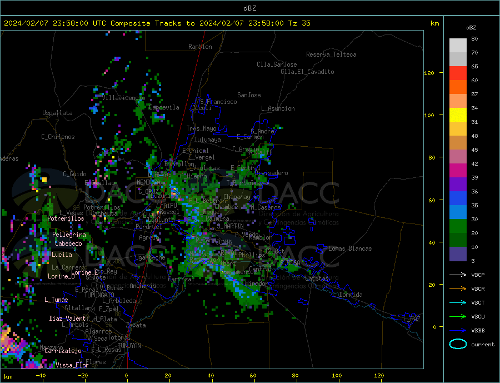Screen dimensions: 500x383
Task: Click the S_MARTIN map label
Action: (230, 226)
